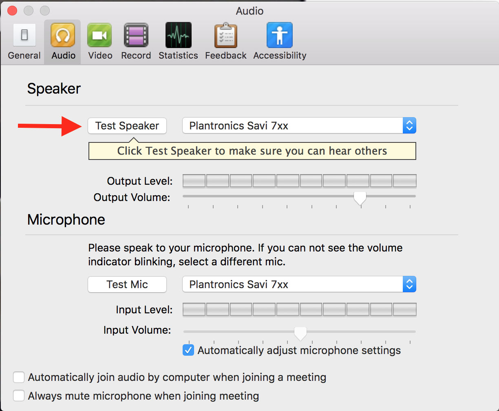499x411 pixels.
Task: Expand the speaker device dropdown
Action: [409, 126]
